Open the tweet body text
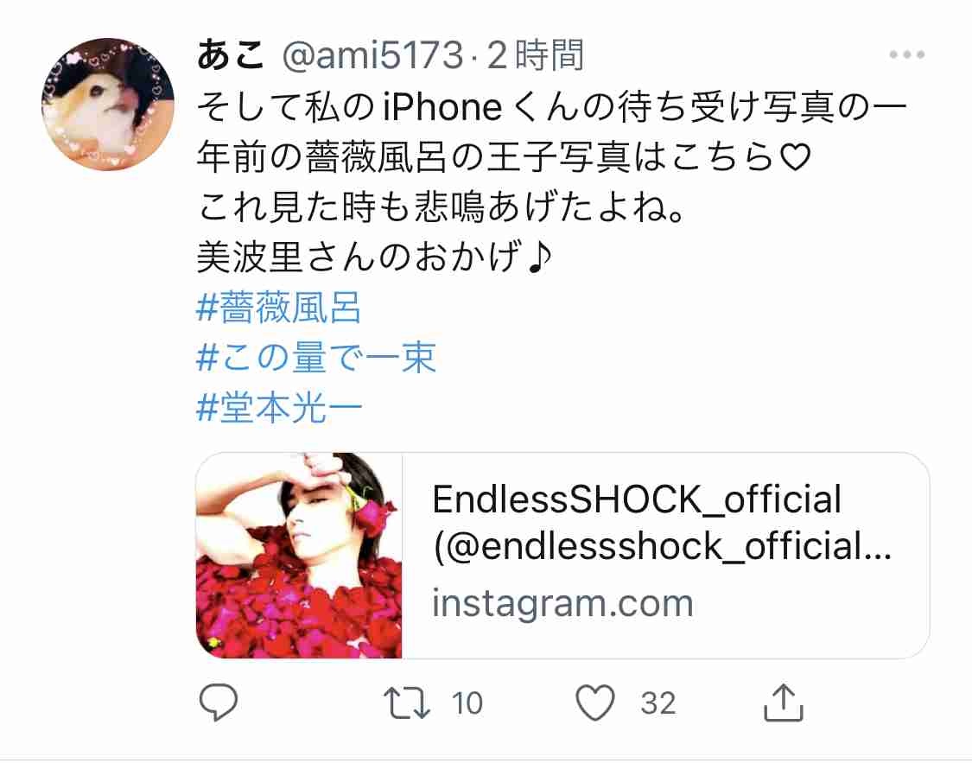Viewport: 972px width, 763px height. pos(552,182)
